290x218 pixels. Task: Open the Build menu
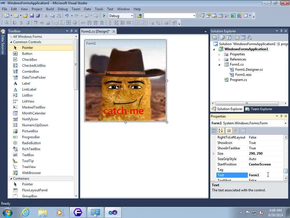[x=50, y=9]
